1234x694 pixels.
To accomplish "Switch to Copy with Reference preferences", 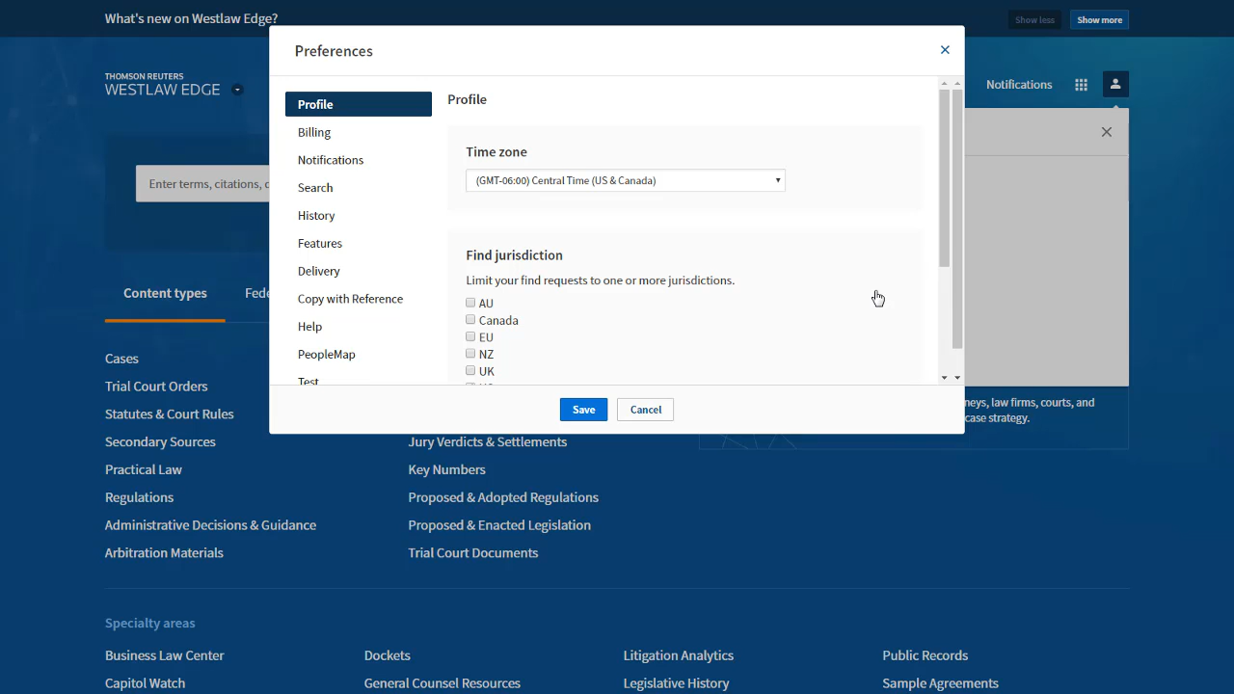I will 350,299.
